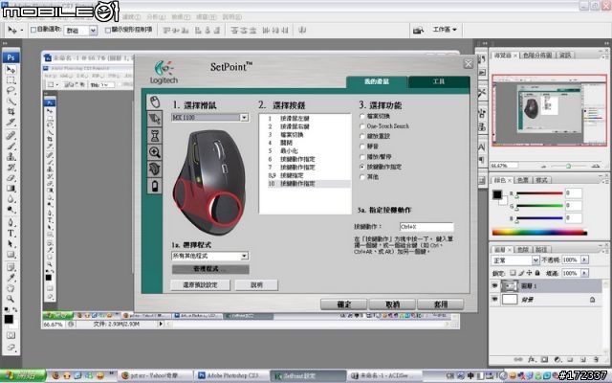Click the 套用 apply button

pos(441,304)
